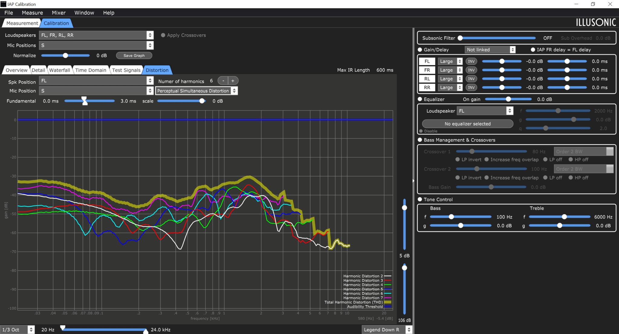Click the FR channel label box
This screenshot has width=619, height=334.
point(427,70)
